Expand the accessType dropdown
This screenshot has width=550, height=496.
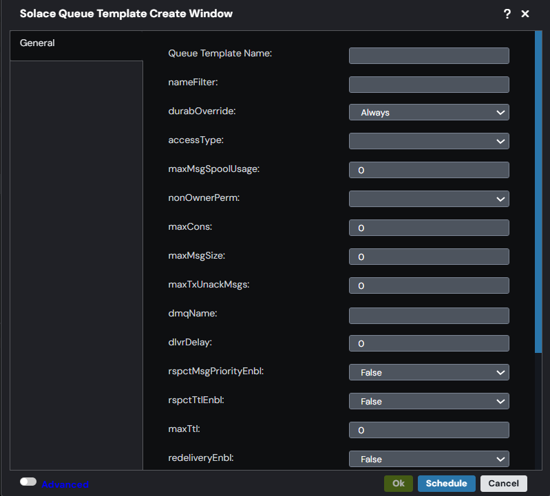429,141
